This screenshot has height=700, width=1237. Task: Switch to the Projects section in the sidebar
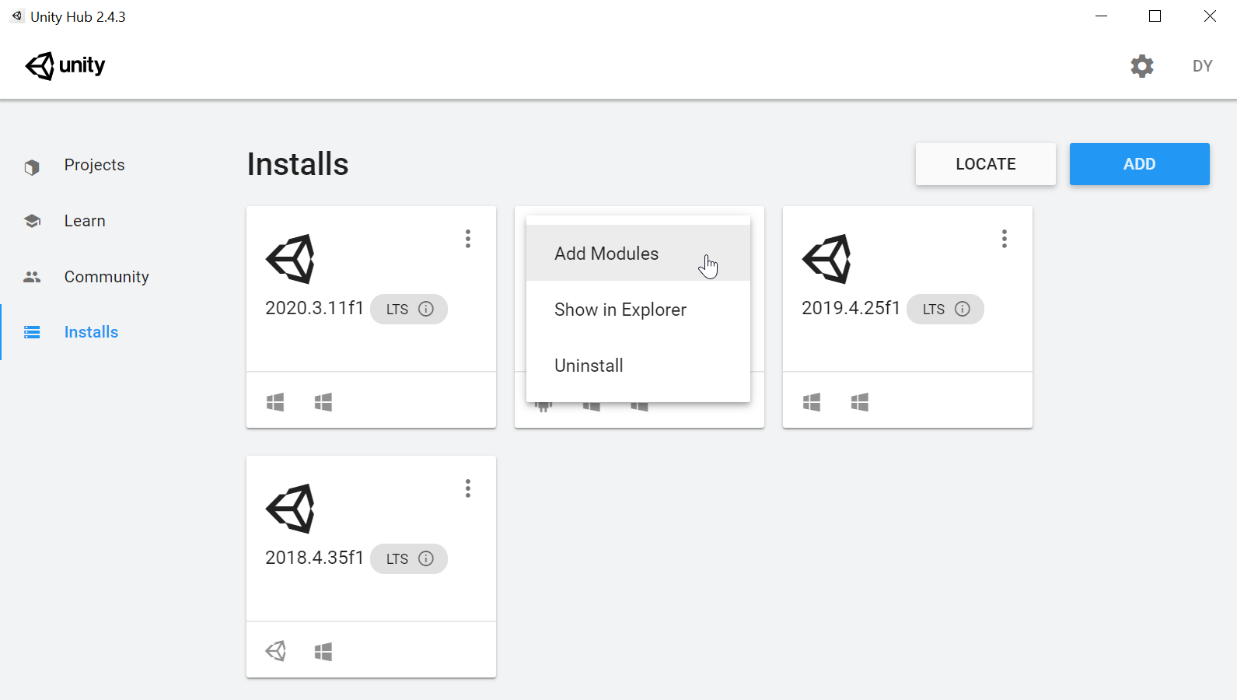point(94,165)
